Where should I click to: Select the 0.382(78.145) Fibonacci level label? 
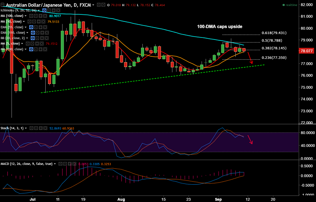274,48
